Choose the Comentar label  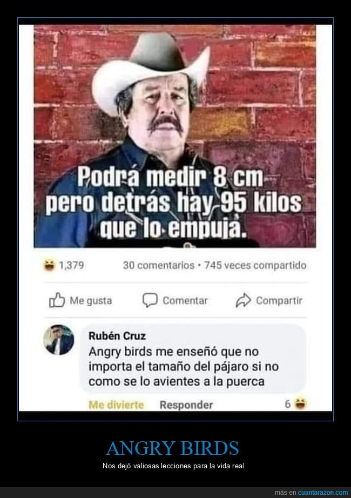[x=185, y=300]
